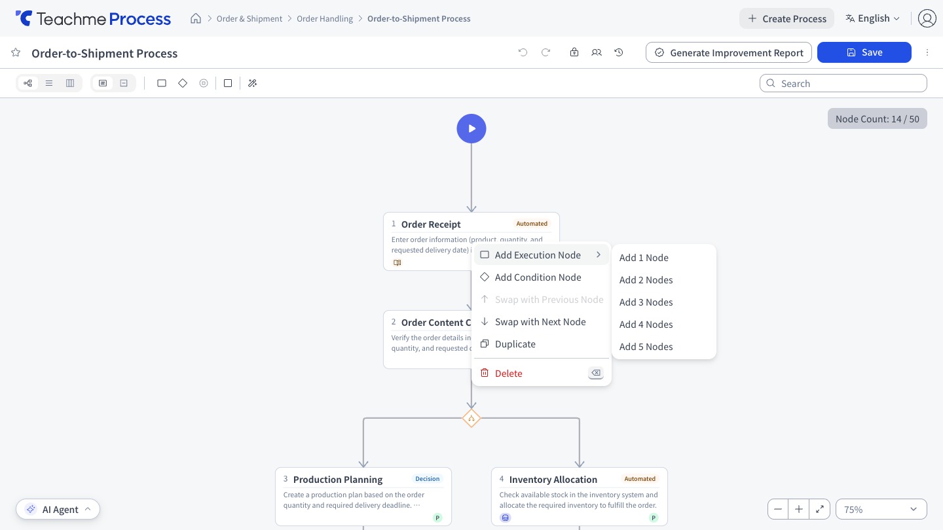Select the detailed node display mode
943x530 pixels.
103,83
